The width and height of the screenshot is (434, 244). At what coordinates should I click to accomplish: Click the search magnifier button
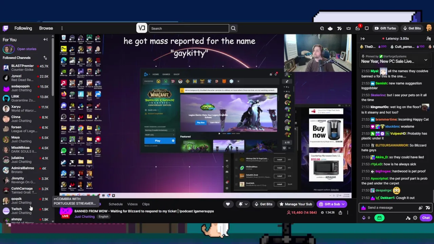point(233,28)
